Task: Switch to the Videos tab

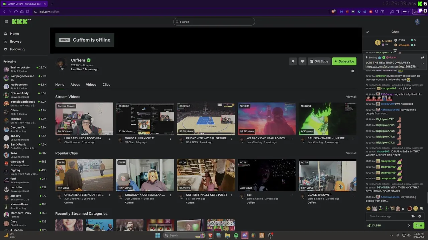Action: pyautogui.click(x=91, y=85)
